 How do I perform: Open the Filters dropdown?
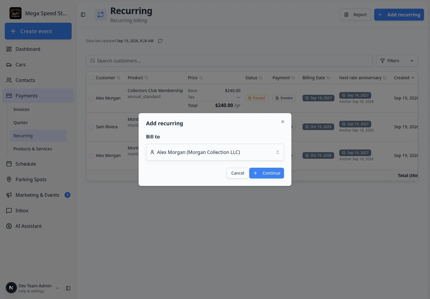coord(397,61)
